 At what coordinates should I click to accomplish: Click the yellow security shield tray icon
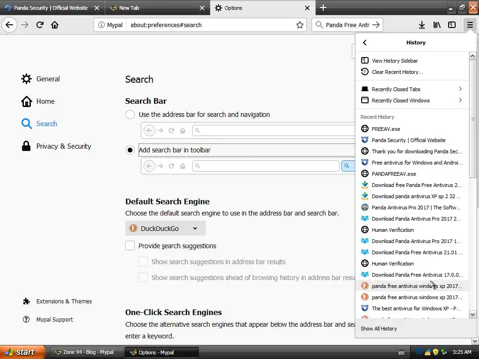(x=435, y=352)
